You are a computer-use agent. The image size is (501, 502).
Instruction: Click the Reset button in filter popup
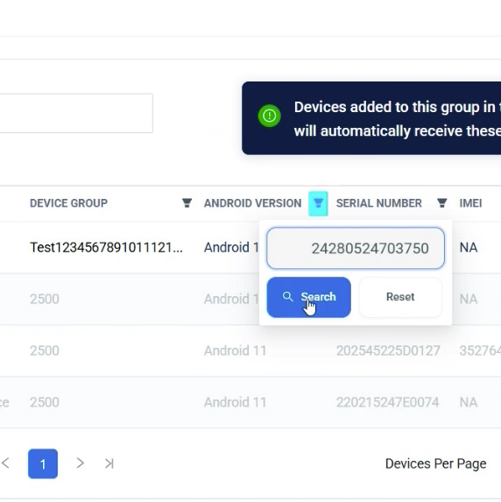coord(400,297)
